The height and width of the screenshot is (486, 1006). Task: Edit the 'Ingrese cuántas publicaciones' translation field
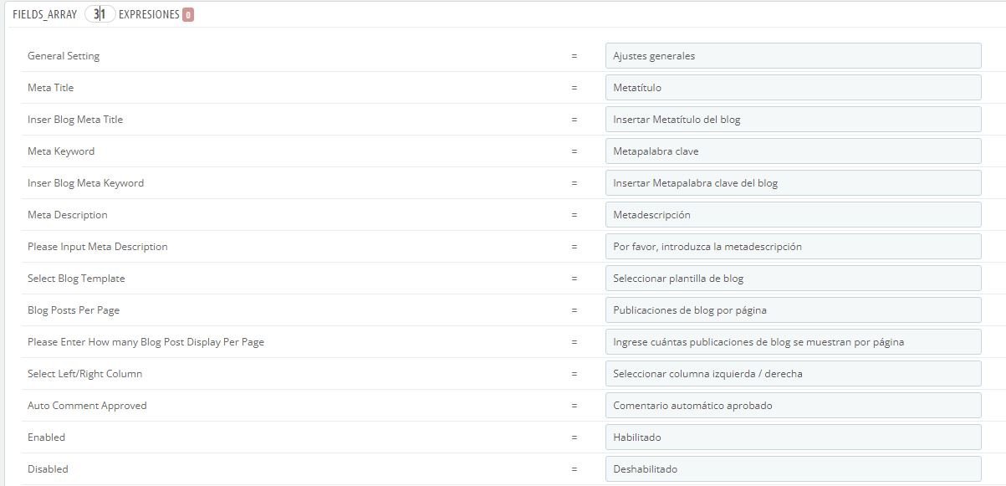[792, 342]
